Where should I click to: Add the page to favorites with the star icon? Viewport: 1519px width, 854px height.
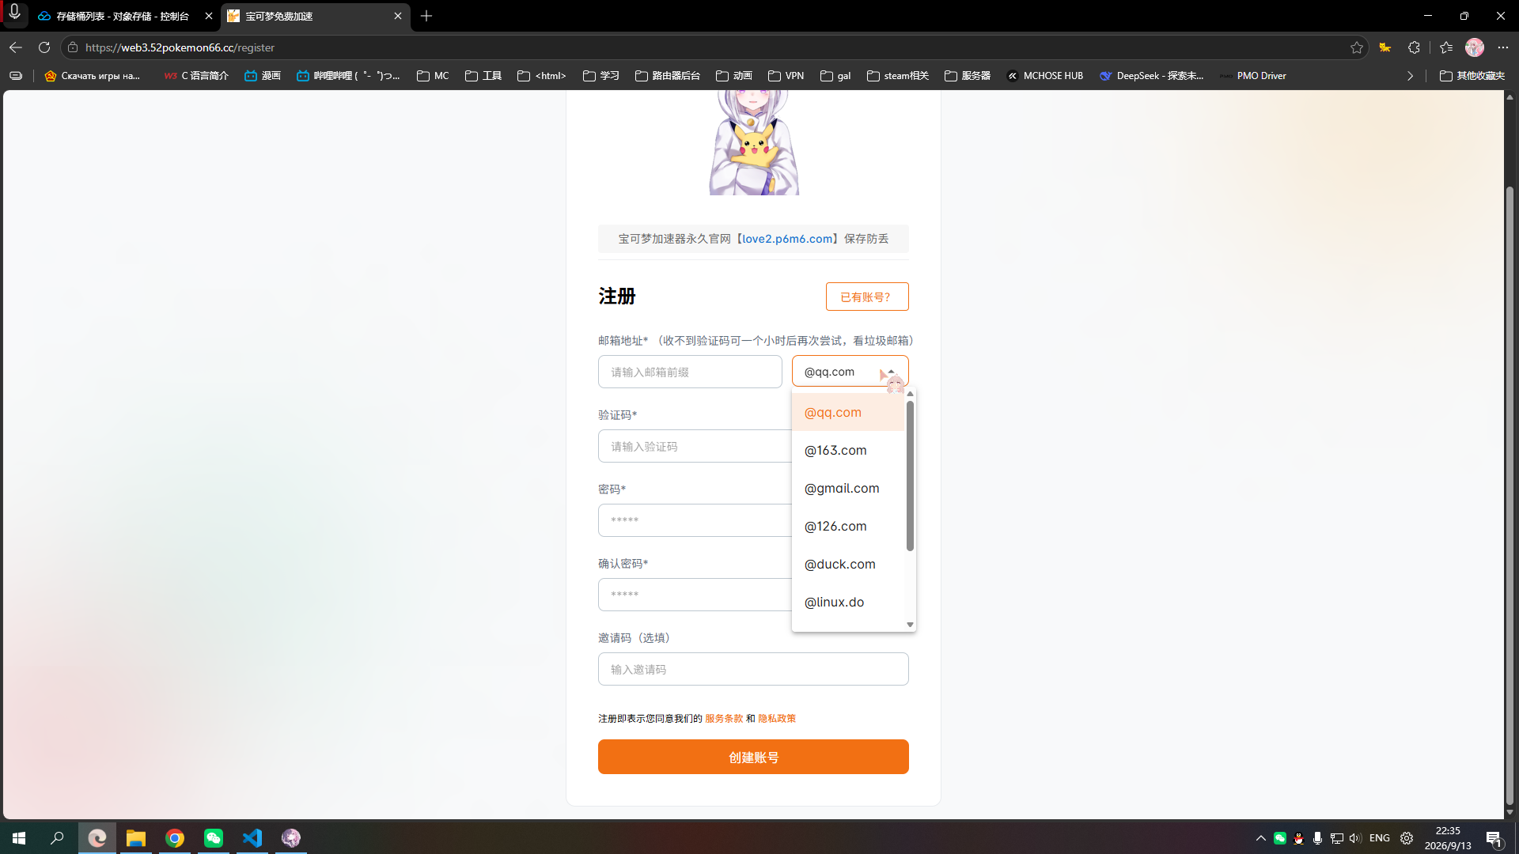click(1357, 47)
